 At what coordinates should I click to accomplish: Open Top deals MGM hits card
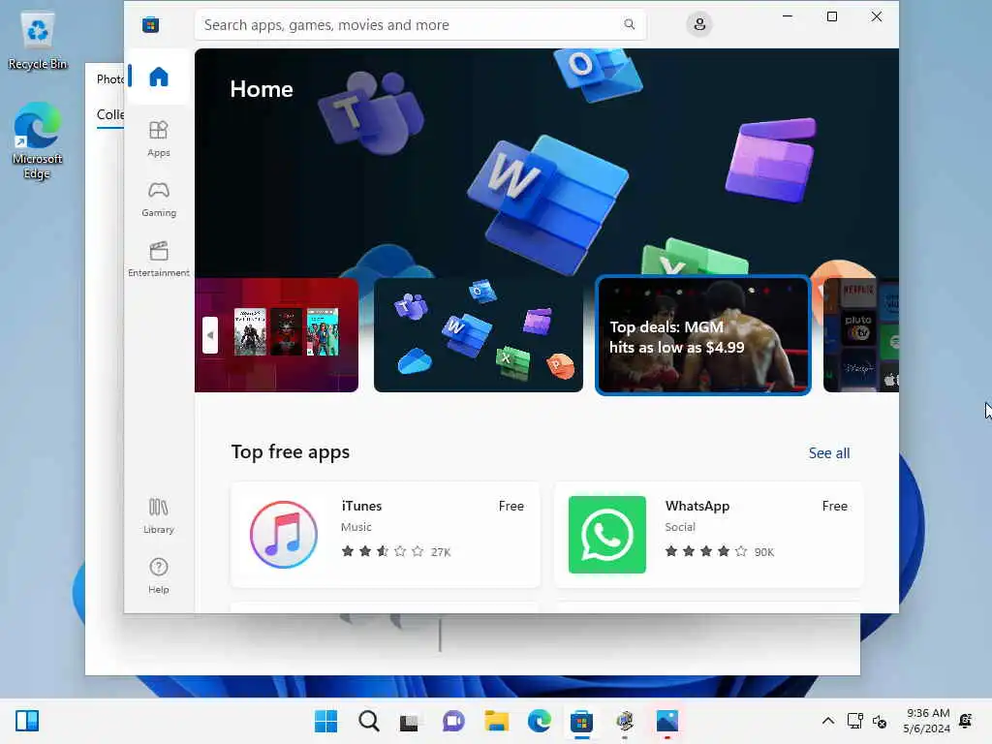[x=703, y=335]
